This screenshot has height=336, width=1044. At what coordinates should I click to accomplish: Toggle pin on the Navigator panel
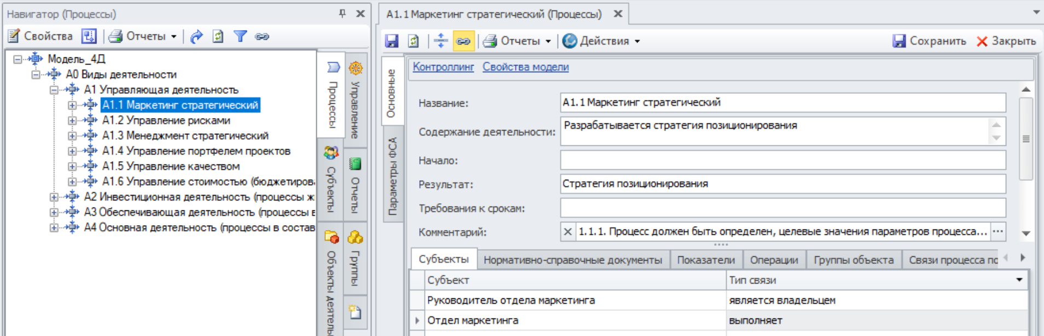[343, 14]
